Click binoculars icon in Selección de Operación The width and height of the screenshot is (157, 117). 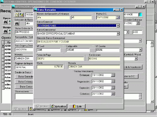[17, 24]
